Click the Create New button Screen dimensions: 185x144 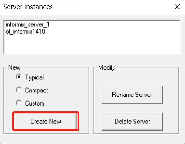[46, 121]
